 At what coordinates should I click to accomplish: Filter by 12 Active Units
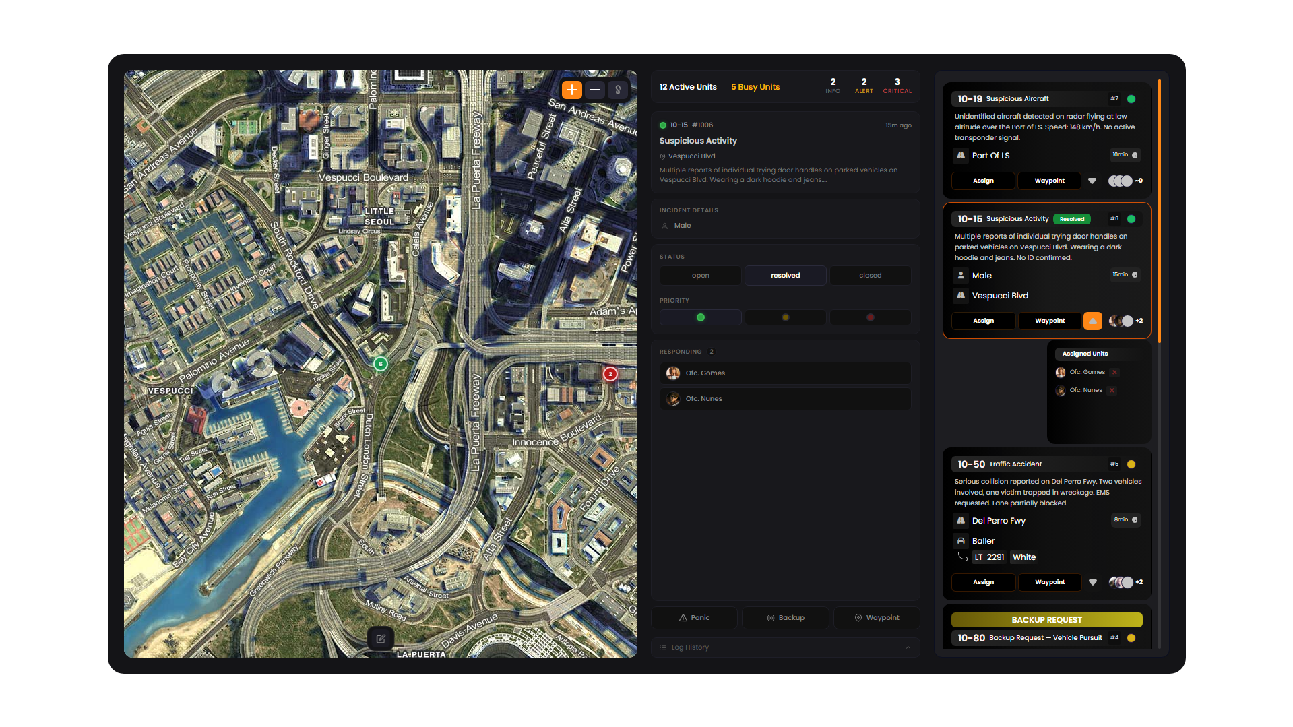688,87
